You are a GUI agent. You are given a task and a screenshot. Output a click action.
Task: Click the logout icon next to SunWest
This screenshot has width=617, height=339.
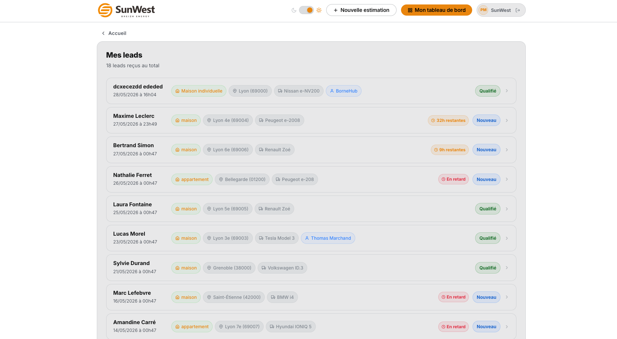point(518,10)
